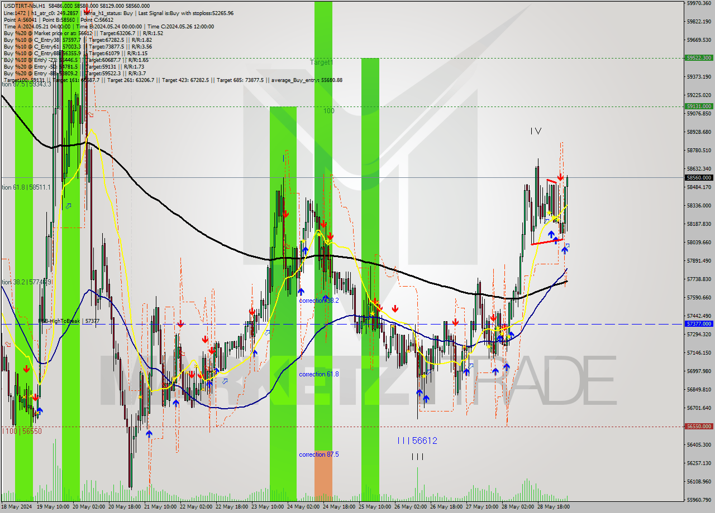Click the 'FSB-HighToBreak | 57377' label
The height and width of the screenshot is (513, 715).
(69, 321)
